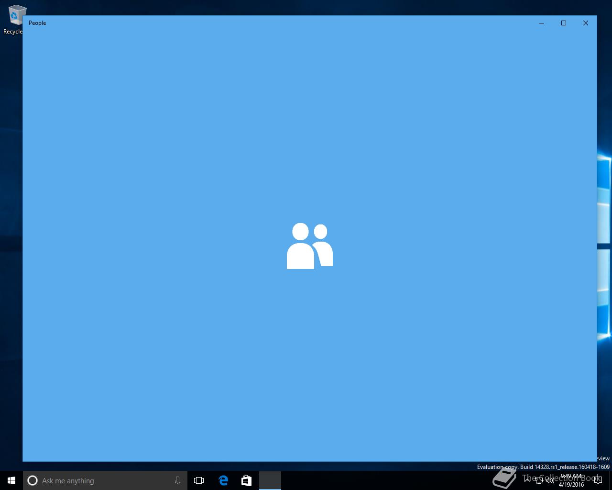Click the People title bar text
The height and width of the screenshot is (490, 612).
click(37, 23)
